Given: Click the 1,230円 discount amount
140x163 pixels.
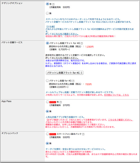Looking at the screenshot, I should click(x=89, y=47).
